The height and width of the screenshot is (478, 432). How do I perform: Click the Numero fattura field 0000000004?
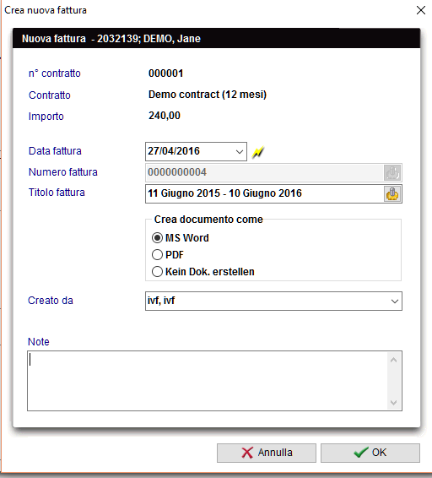[x=264, y=173]
